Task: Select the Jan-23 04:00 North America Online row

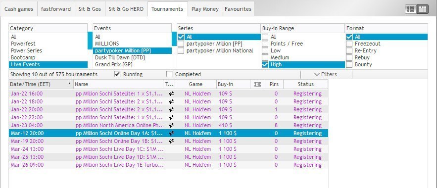Action: tap(168, 125)
